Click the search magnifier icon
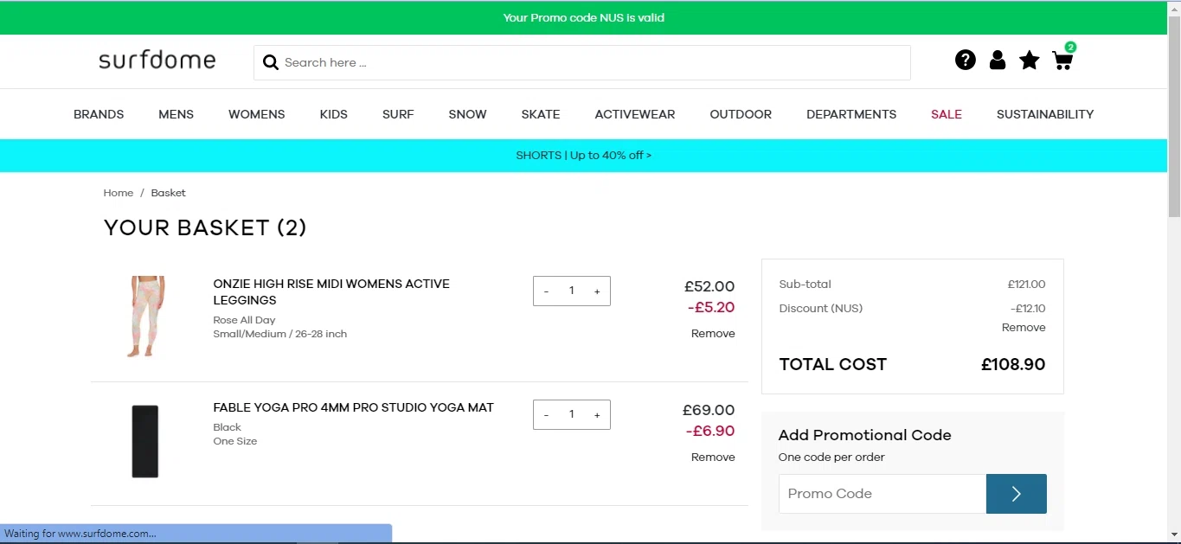 [271, 62]
